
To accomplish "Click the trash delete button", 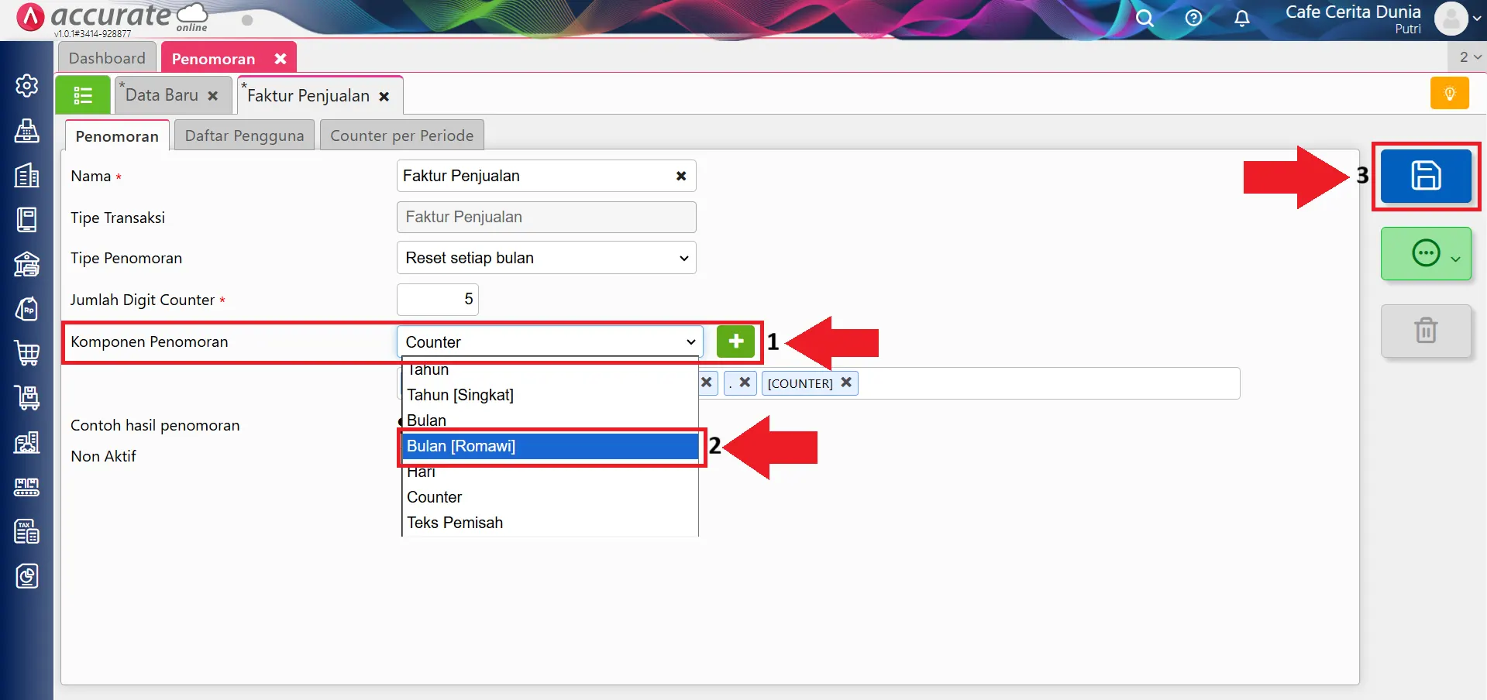I will [1425, 331].
